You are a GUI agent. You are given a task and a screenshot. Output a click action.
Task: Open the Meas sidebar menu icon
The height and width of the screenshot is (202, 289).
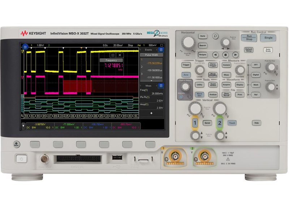coord(161,86)
